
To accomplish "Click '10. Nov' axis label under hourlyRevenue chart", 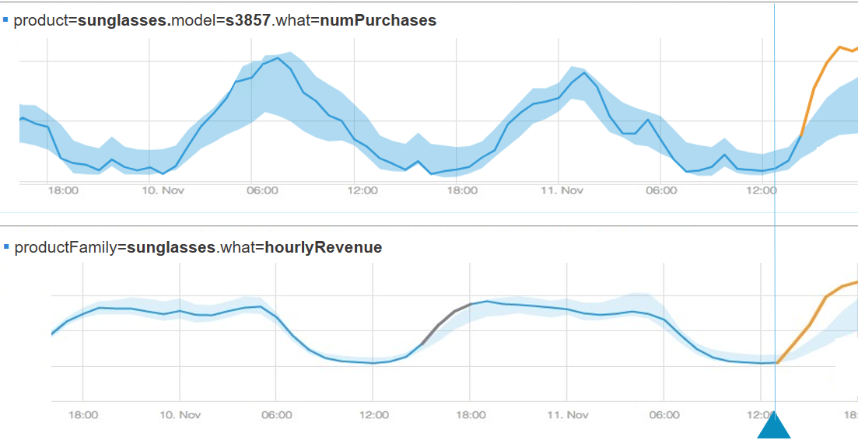I will pos(180,415).
